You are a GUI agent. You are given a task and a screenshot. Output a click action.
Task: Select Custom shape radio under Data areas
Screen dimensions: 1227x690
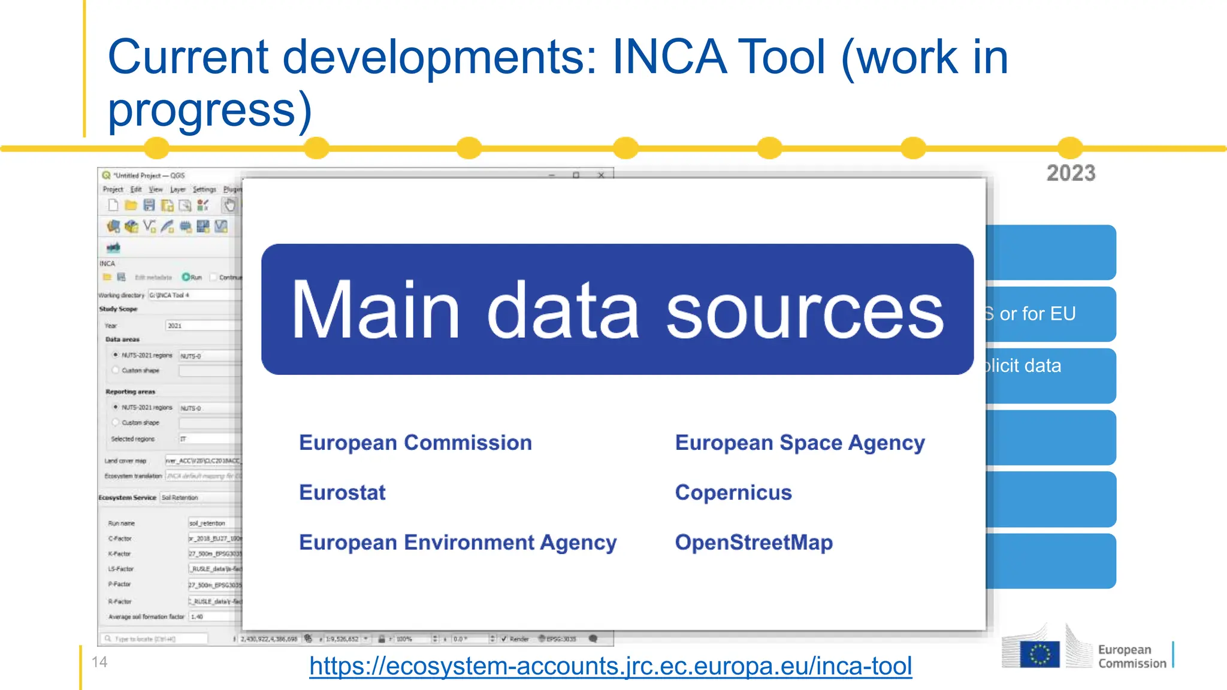[116, 370]
